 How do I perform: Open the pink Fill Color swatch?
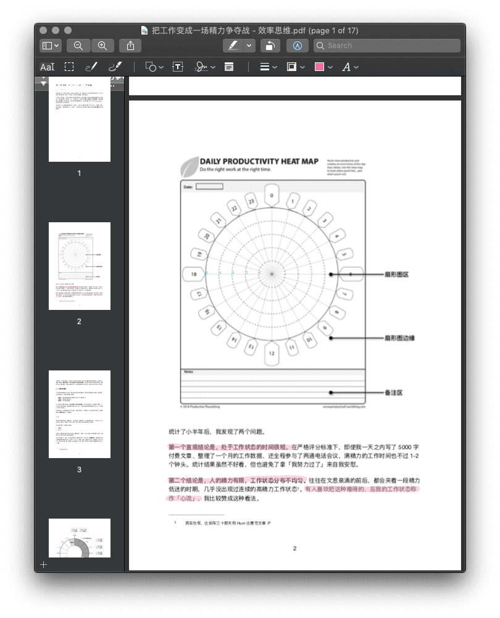click(x=323, y=67)
